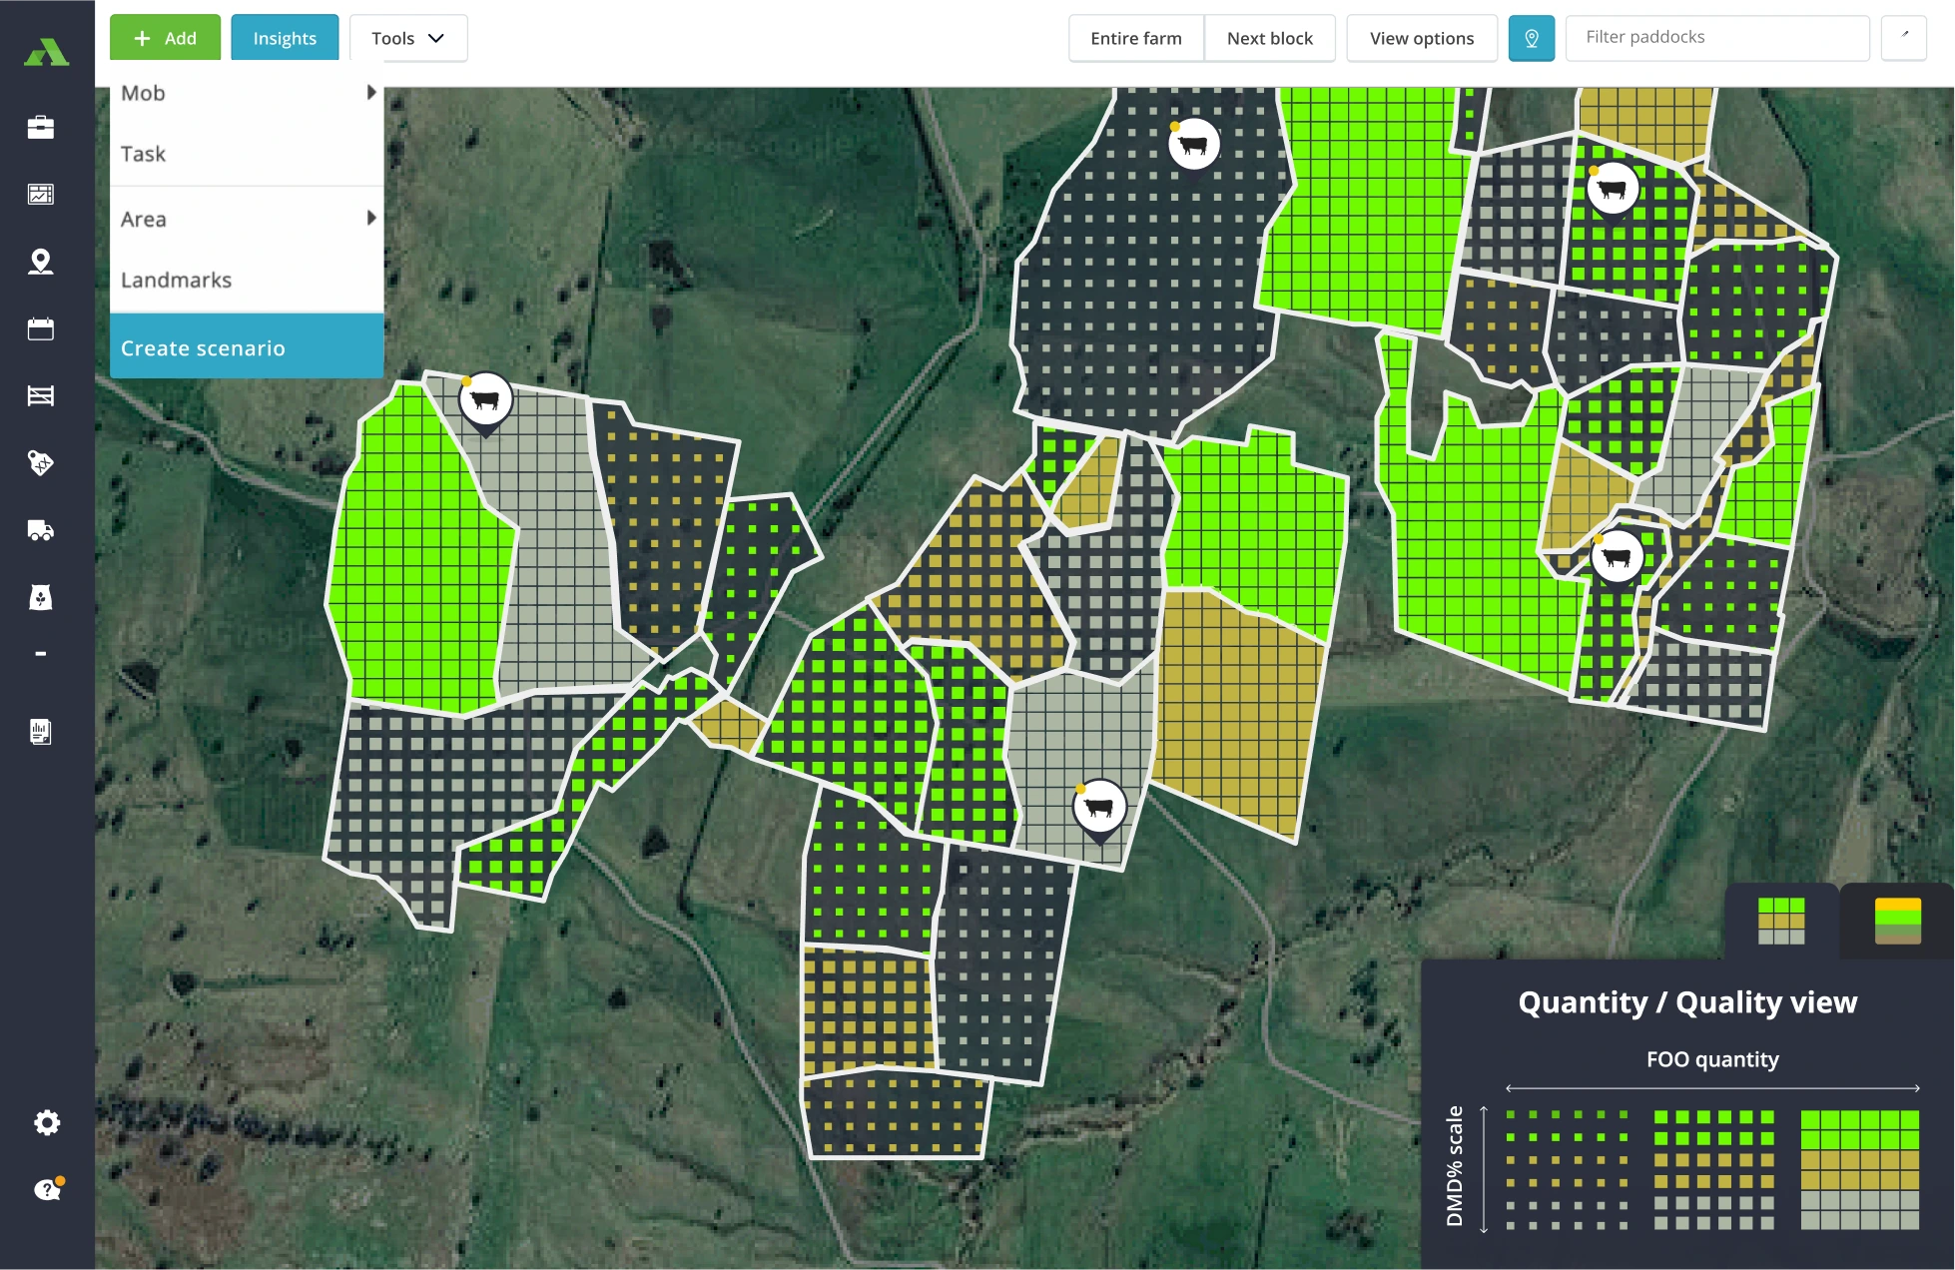Image resolution: width=1955 pixels, height=1270 pixels.
Task: Select the reports chart icon in the sidebar
Action: point(41,196)
